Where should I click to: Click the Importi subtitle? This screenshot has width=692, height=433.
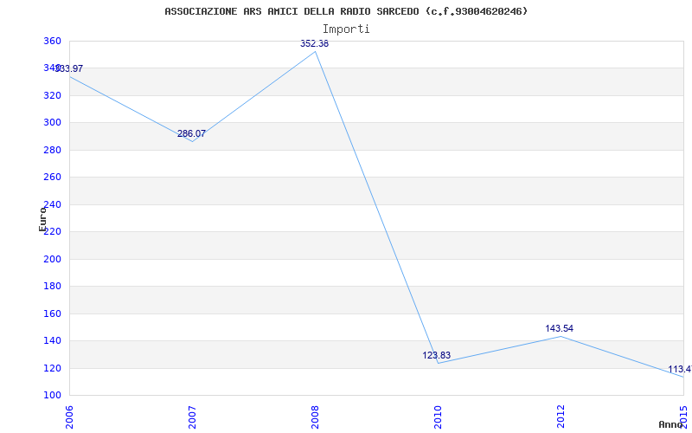pyautogui.click(x=346, y=29)
